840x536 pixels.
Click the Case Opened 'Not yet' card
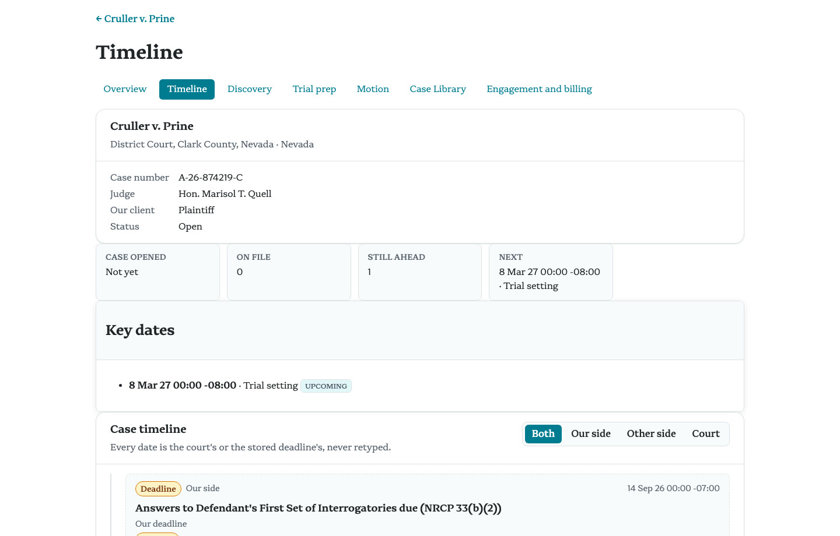coord(157,272)
